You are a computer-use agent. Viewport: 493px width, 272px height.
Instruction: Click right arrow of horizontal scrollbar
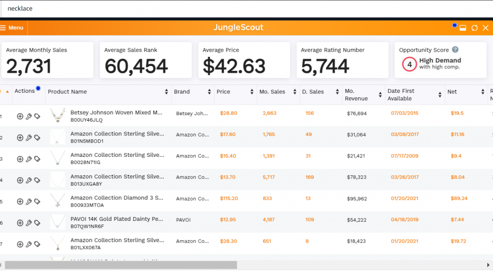(488, 265)
